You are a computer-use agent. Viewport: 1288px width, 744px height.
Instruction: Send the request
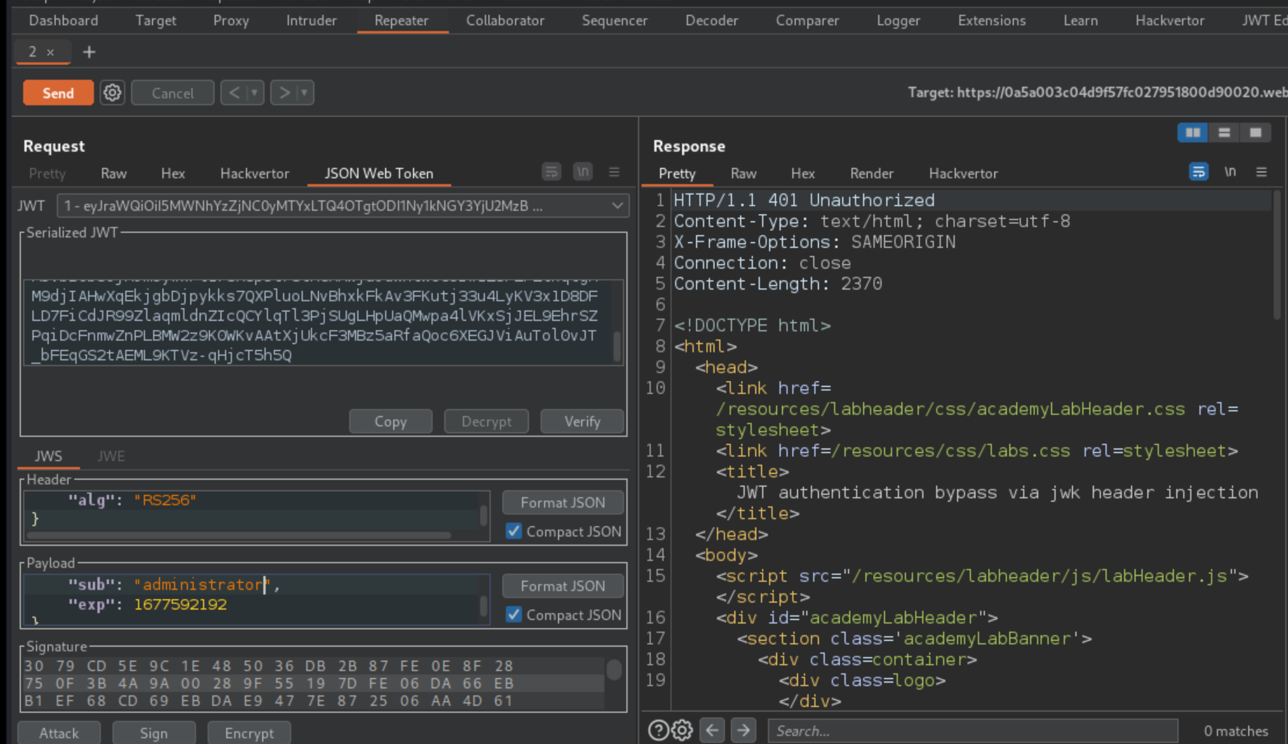[58, 93]
